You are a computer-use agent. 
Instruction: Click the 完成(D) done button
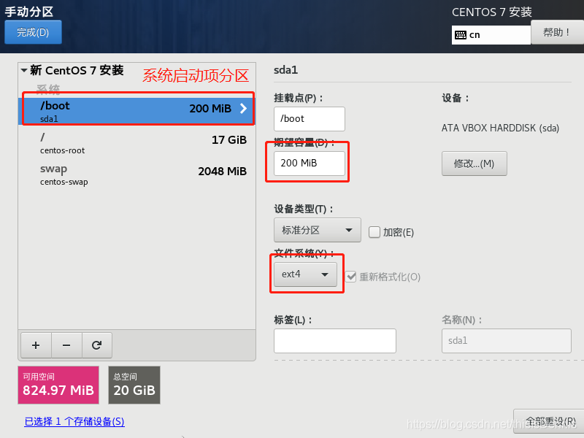33,32
